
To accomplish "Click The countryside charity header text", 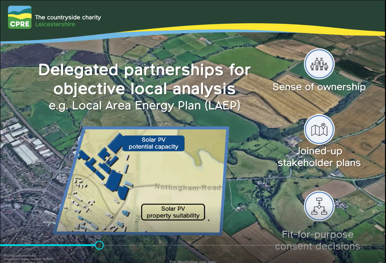I will (x=68, y=17).
